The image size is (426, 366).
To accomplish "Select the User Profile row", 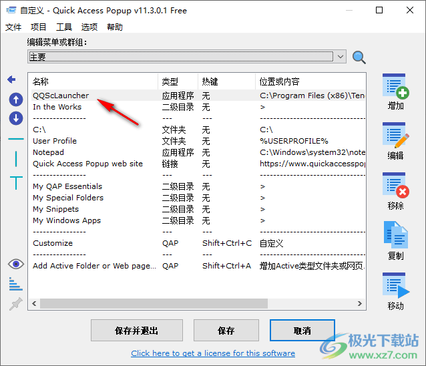I will (198, 141).
